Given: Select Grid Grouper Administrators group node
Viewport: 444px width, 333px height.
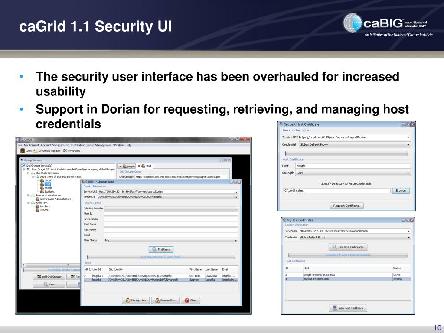Looking at the screenshot, I should click(53, 199).
